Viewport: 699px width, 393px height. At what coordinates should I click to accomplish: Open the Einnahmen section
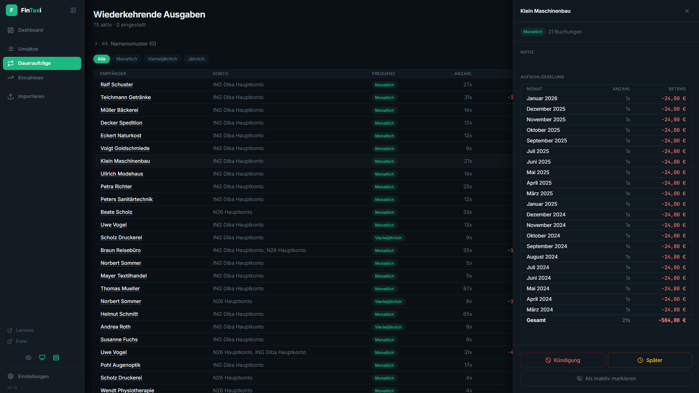[x=31, y=78]
